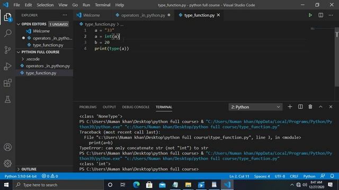Open the Search view in activity bar

7,33
